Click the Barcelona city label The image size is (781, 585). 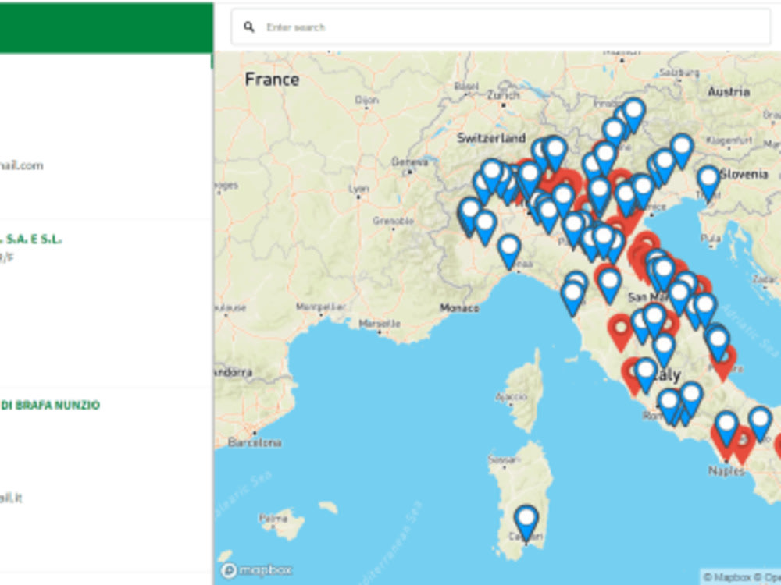click(x=255, y=442)
